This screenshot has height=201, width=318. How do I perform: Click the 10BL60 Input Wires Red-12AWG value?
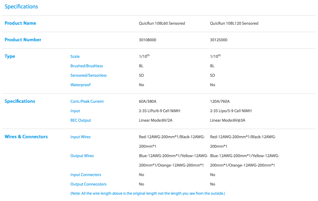tap(172, 142)
